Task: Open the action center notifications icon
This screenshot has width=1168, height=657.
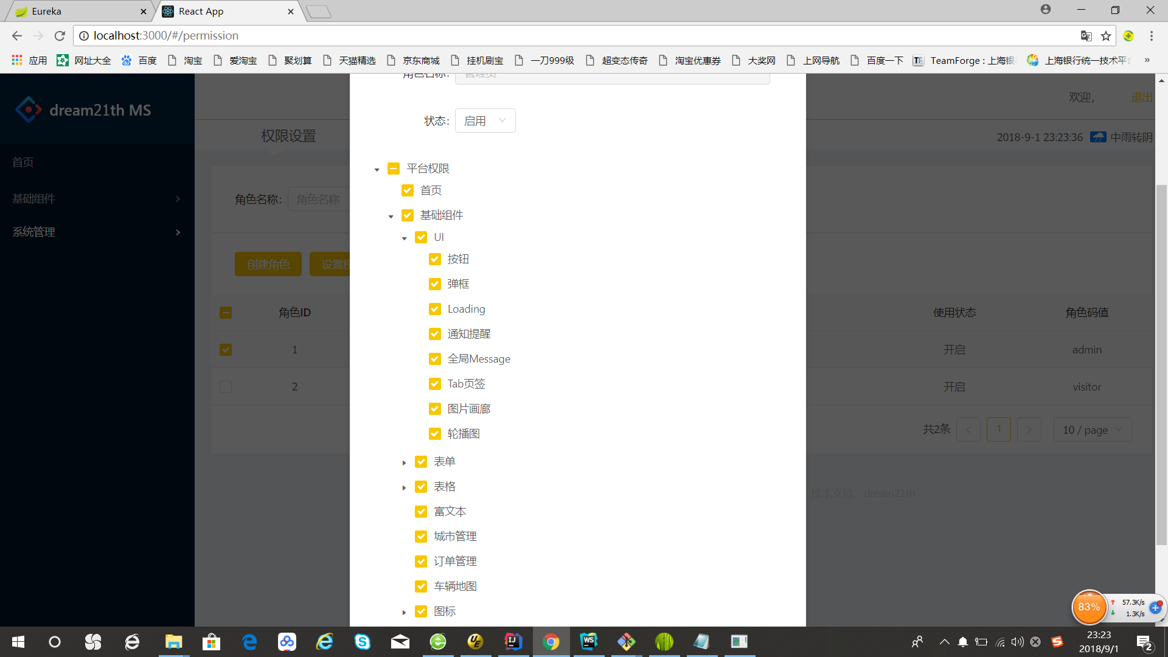Action: click(x=1144, y=642)
